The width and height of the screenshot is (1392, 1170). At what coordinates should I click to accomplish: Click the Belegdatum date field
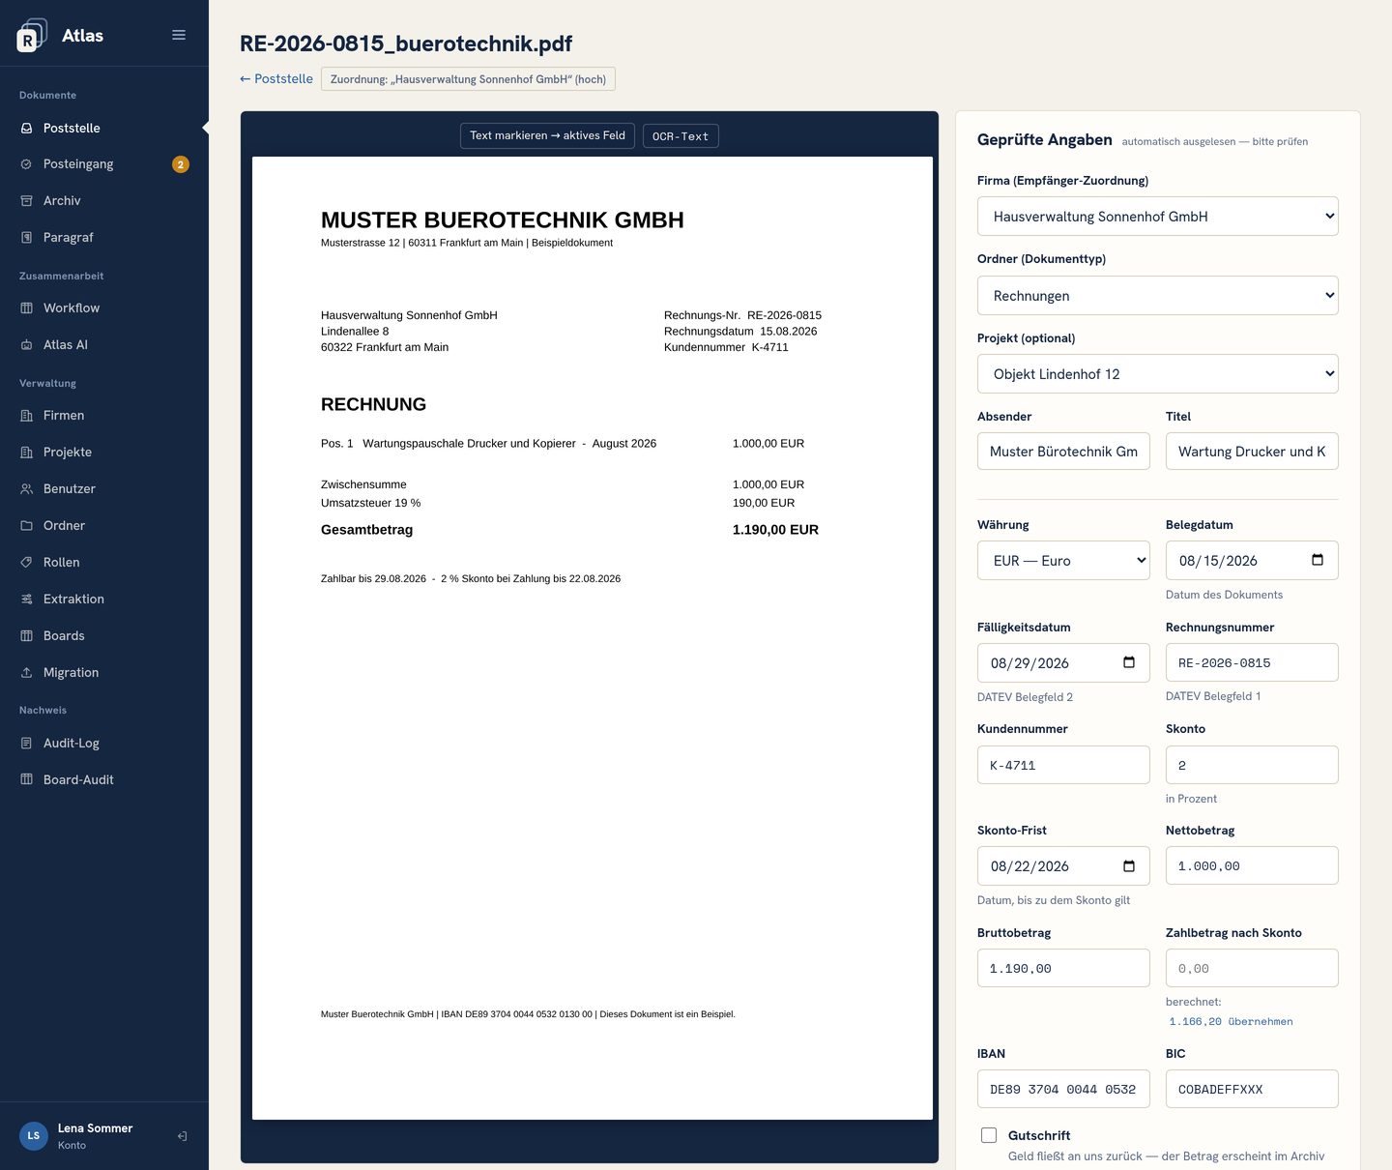[x=1252, y=561]
